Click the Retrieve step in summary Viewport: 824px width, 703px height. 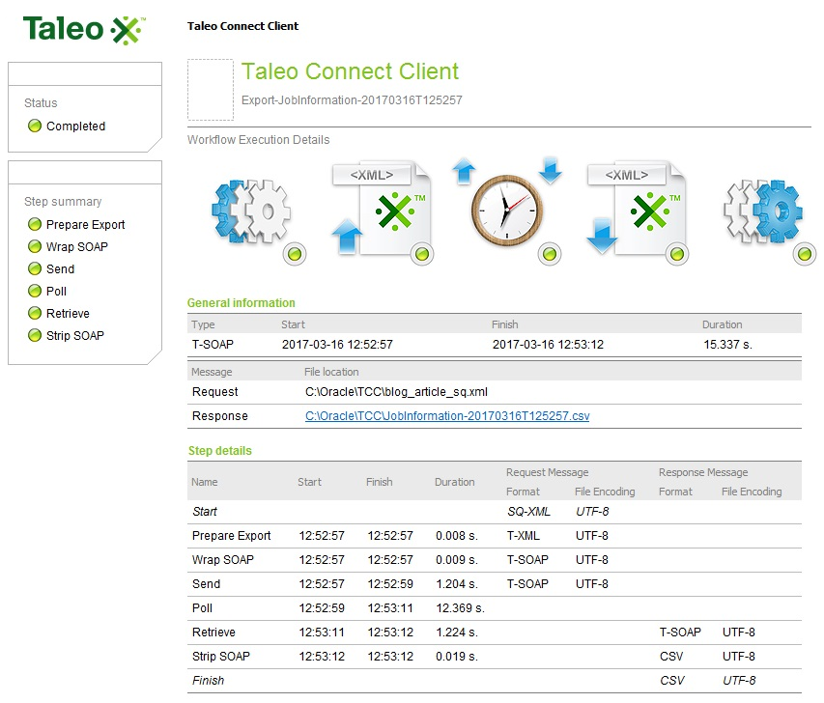click(68, 313)
